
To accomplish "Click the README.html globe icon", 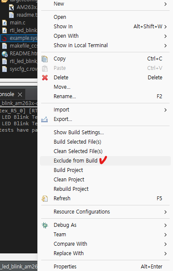I will coord(4,54).
